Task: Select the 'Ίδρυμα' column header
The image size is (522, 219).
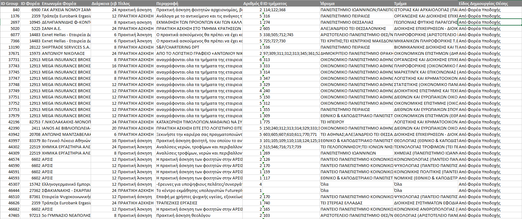Action: coord(357,3)
